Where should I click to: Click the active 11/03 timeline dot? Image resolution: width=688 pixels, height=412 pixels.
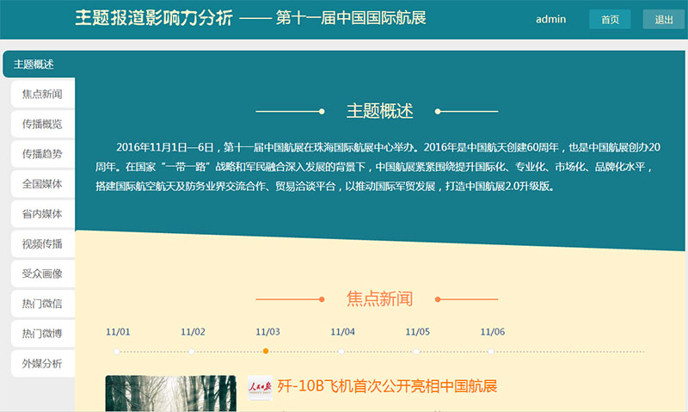click(266, 351)
